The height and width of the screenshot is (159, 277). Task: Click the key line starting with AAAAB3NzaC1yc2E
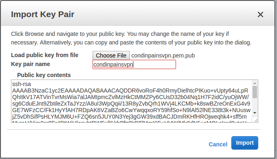click(x=130, y=91)
